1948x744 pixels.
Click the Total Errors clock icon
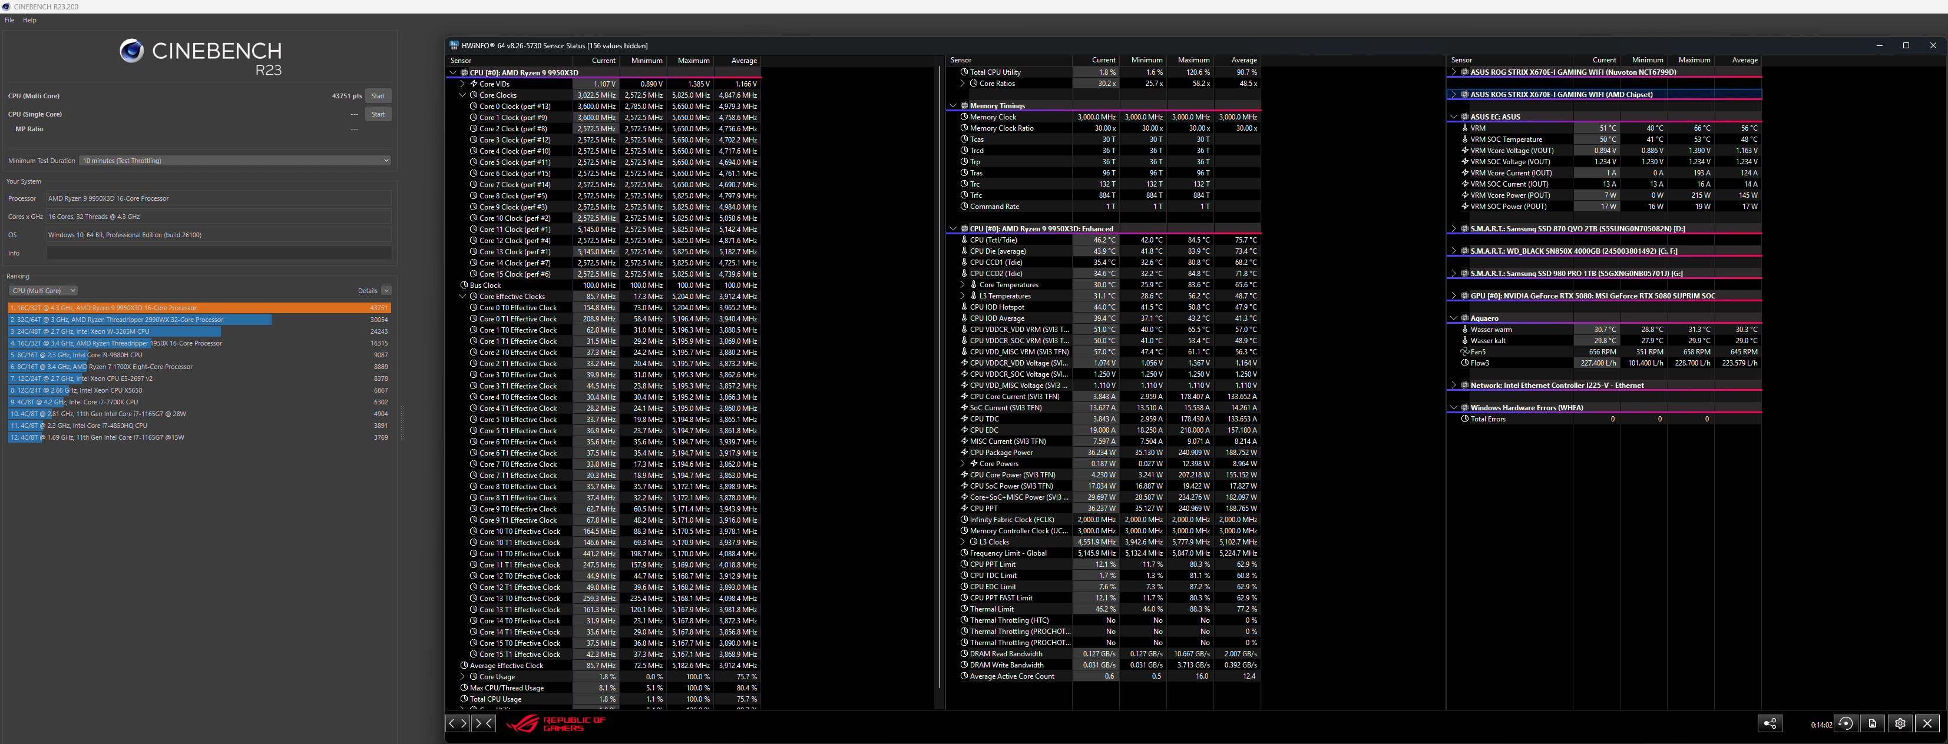1465,418
